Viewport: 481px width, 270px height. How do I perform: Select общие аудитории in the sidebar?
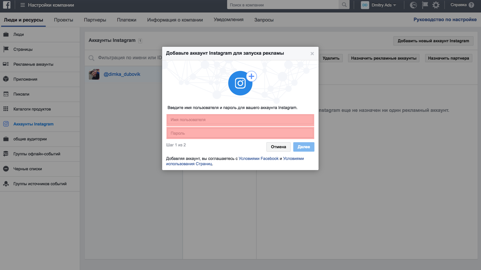click(40, 139)
